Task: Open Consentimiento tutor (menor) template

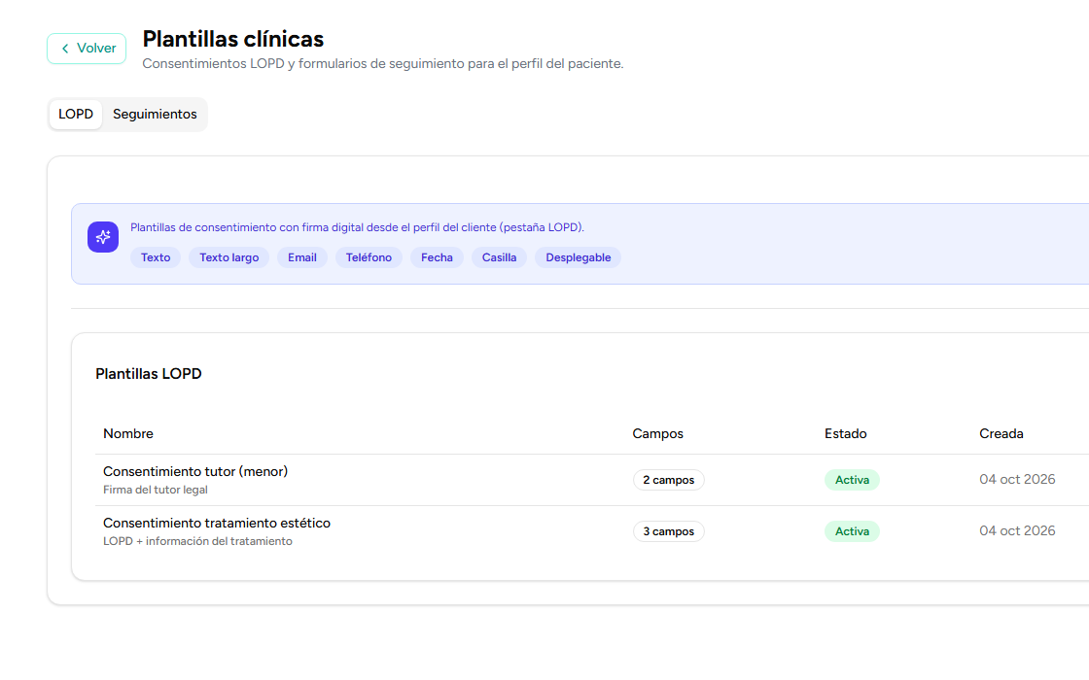Action: [x=195, y=472]
